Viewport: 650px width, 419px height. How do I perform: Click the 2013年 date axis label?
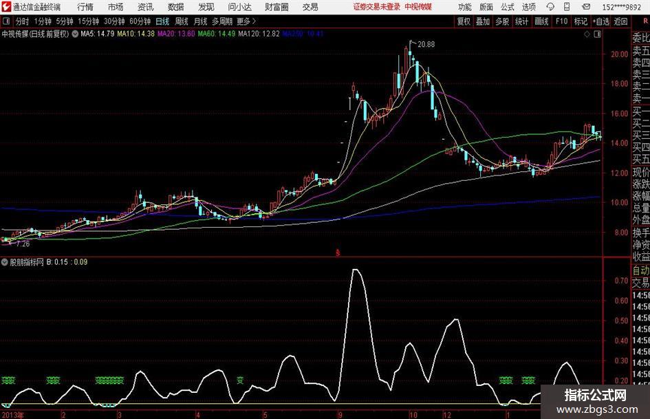click(x=13, y=415)
